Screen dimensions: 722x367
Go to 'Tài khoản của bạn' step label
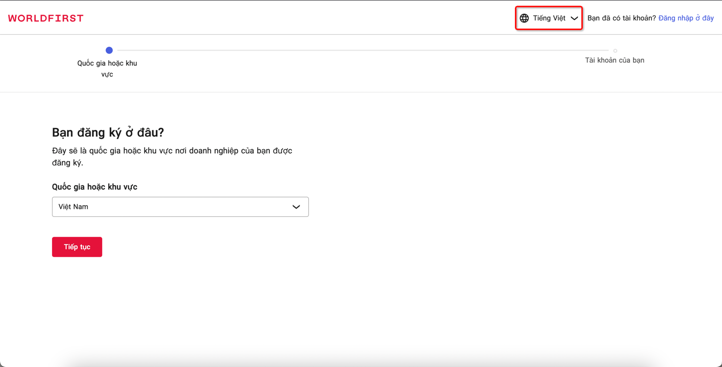[614, 60]
